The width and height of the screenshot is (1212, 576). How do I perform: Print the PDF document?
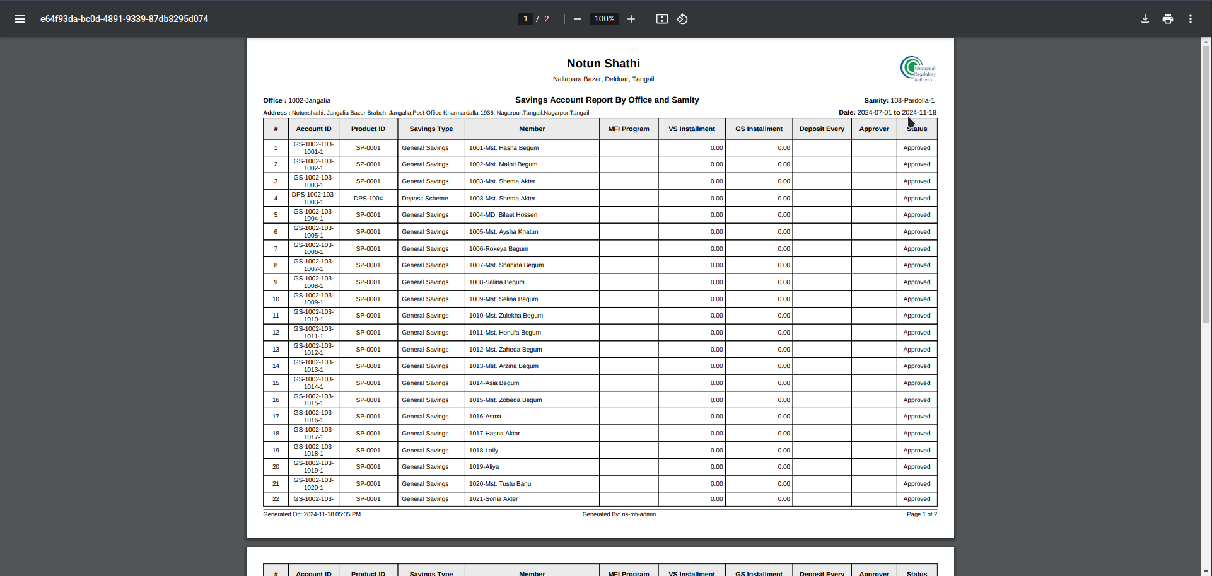(x=1168, y=19)
